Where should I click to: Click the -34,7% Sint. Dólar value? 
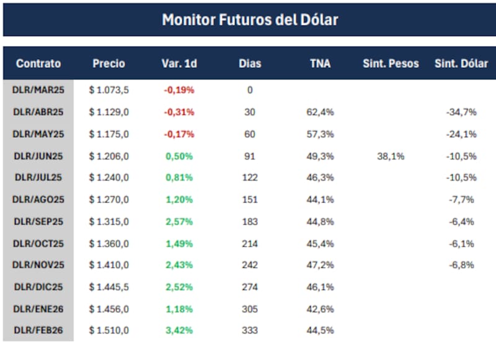[x=461, y=112]
